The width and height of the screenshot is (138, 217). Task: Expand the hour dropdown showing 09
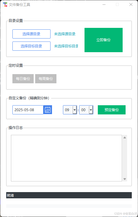75,110
